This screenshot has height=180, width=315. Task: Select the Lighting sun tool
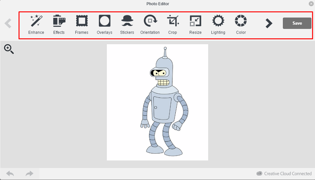pos(218,25)
